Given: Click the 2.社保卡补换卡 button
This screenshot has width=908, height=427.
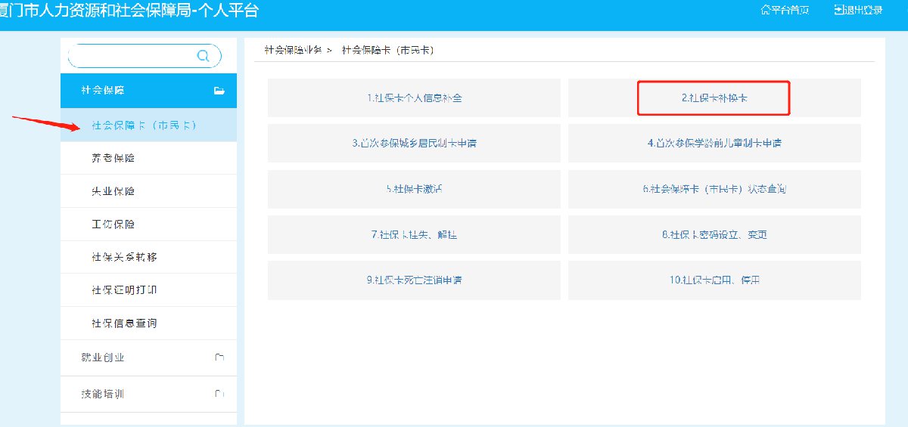Looking at the screenshot, I should click(x=714, y=98).
